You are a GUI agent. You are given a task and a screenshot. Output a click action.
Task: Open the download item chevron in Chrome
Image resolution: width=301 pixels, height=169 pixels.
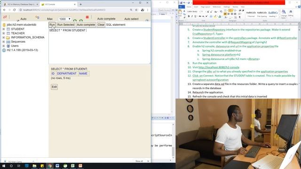[x=33, y=161]
